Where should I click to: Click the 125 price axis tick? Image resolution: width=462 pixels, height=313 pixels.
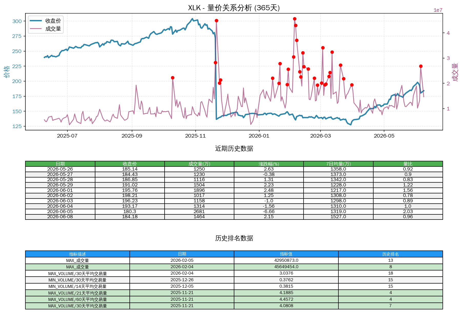point(17,126)
